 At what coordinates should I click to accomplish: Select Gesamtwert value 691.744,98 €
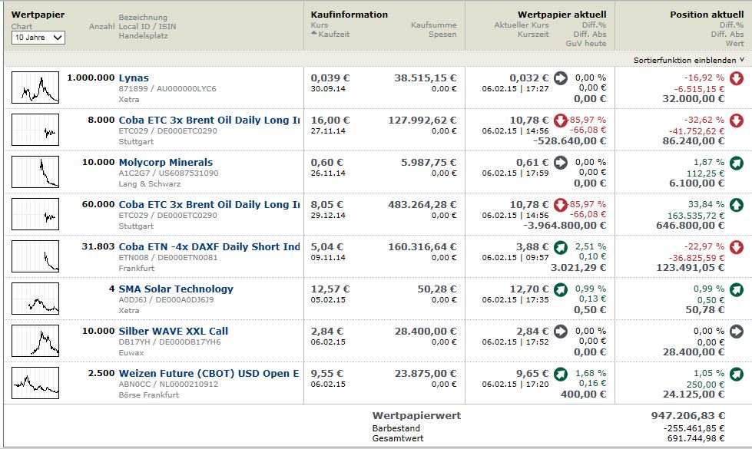[x=696, y=438]
